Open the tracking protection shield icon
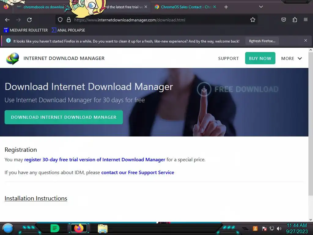 point(60,20)
